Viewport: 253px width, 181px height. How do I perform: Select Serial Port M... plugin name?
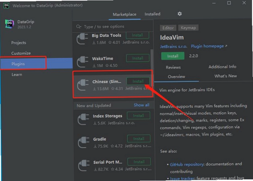[x=108, y=162]
